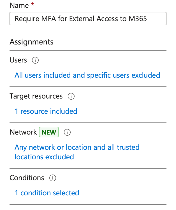Viewport: 176px width, 210px height.
Task: Open 'Any network or location' network settings
Action: coord(77,147)
